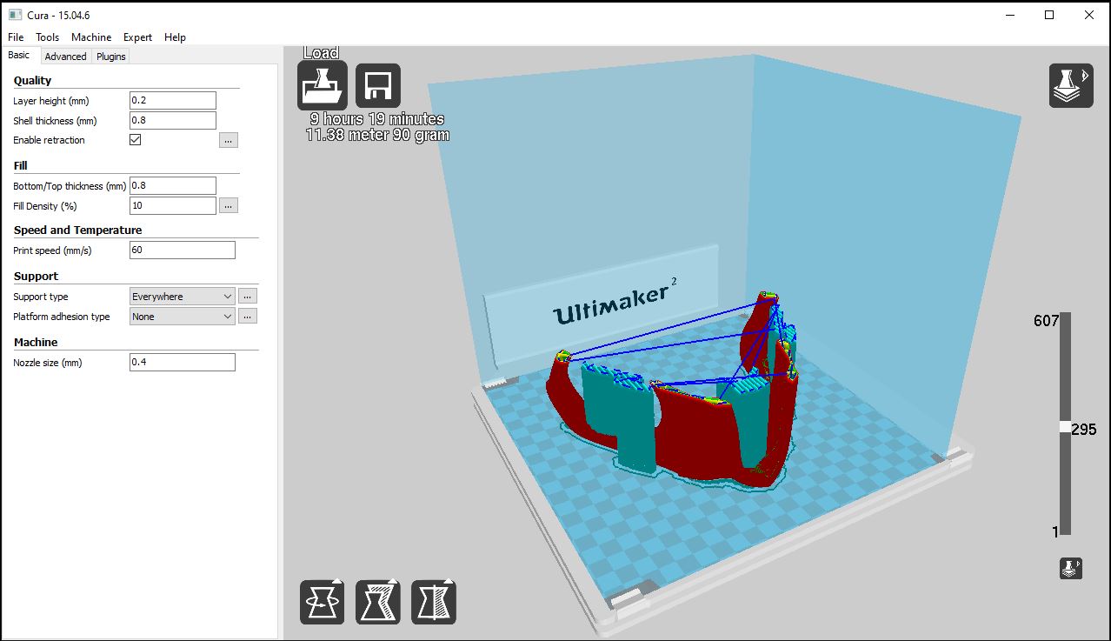The width and height of the screenshot is (1111, 641).
Task: Click the Layer height input field
Action: tap(172, 101)
